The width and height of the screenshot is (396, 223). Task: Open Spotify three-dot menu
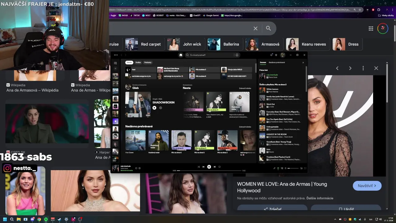coord(116,55)
